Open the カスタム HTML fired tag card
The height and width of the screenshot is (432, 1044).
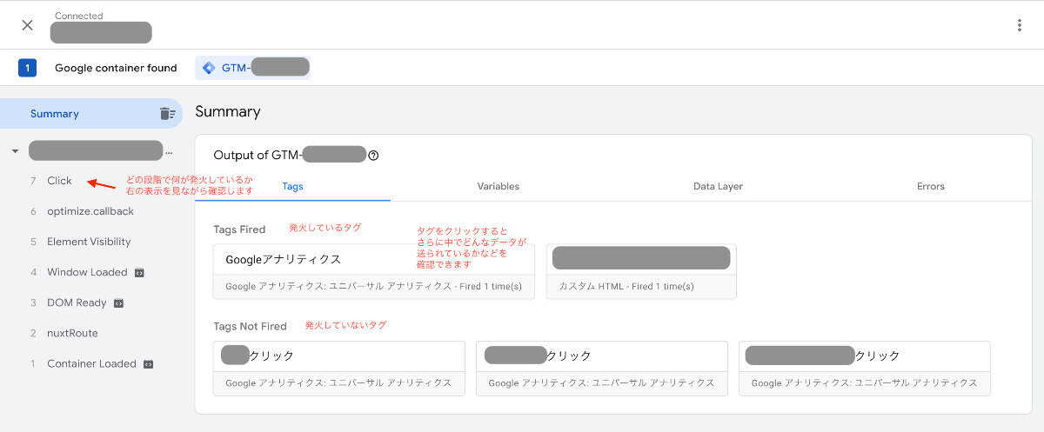click(641, 271)
